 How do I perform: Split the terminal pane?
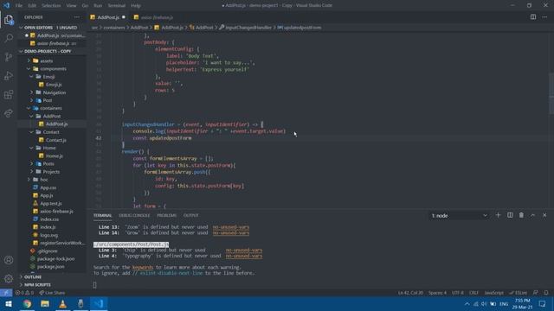(510, 215)
